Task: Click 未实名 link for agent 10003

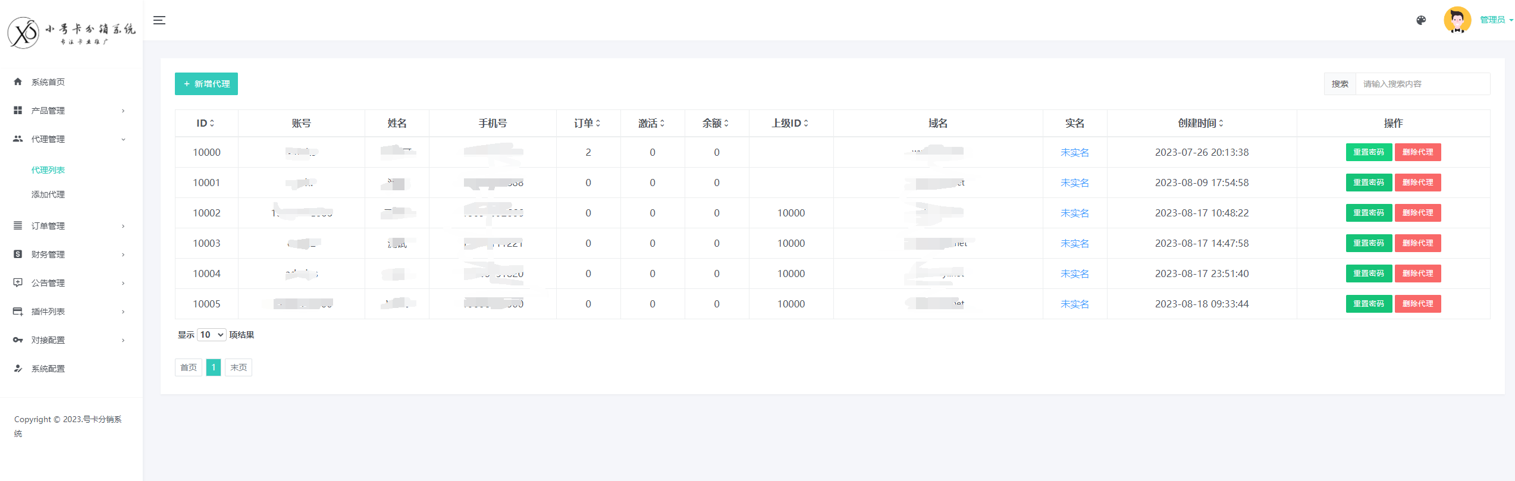Action: (1075, 244)
